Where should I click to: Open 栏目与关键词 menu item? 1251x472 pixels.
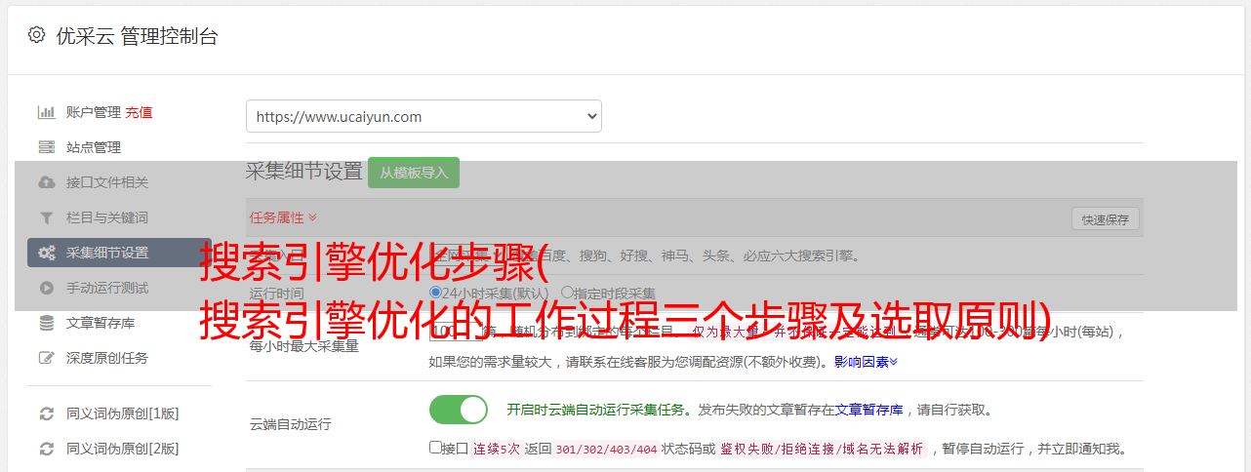tap(107, 217)
